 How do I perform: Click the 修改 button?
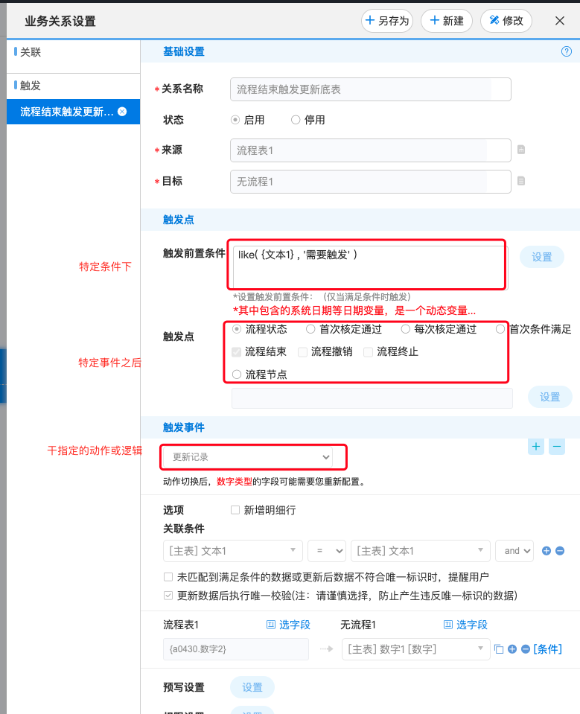tap(506, 21)
